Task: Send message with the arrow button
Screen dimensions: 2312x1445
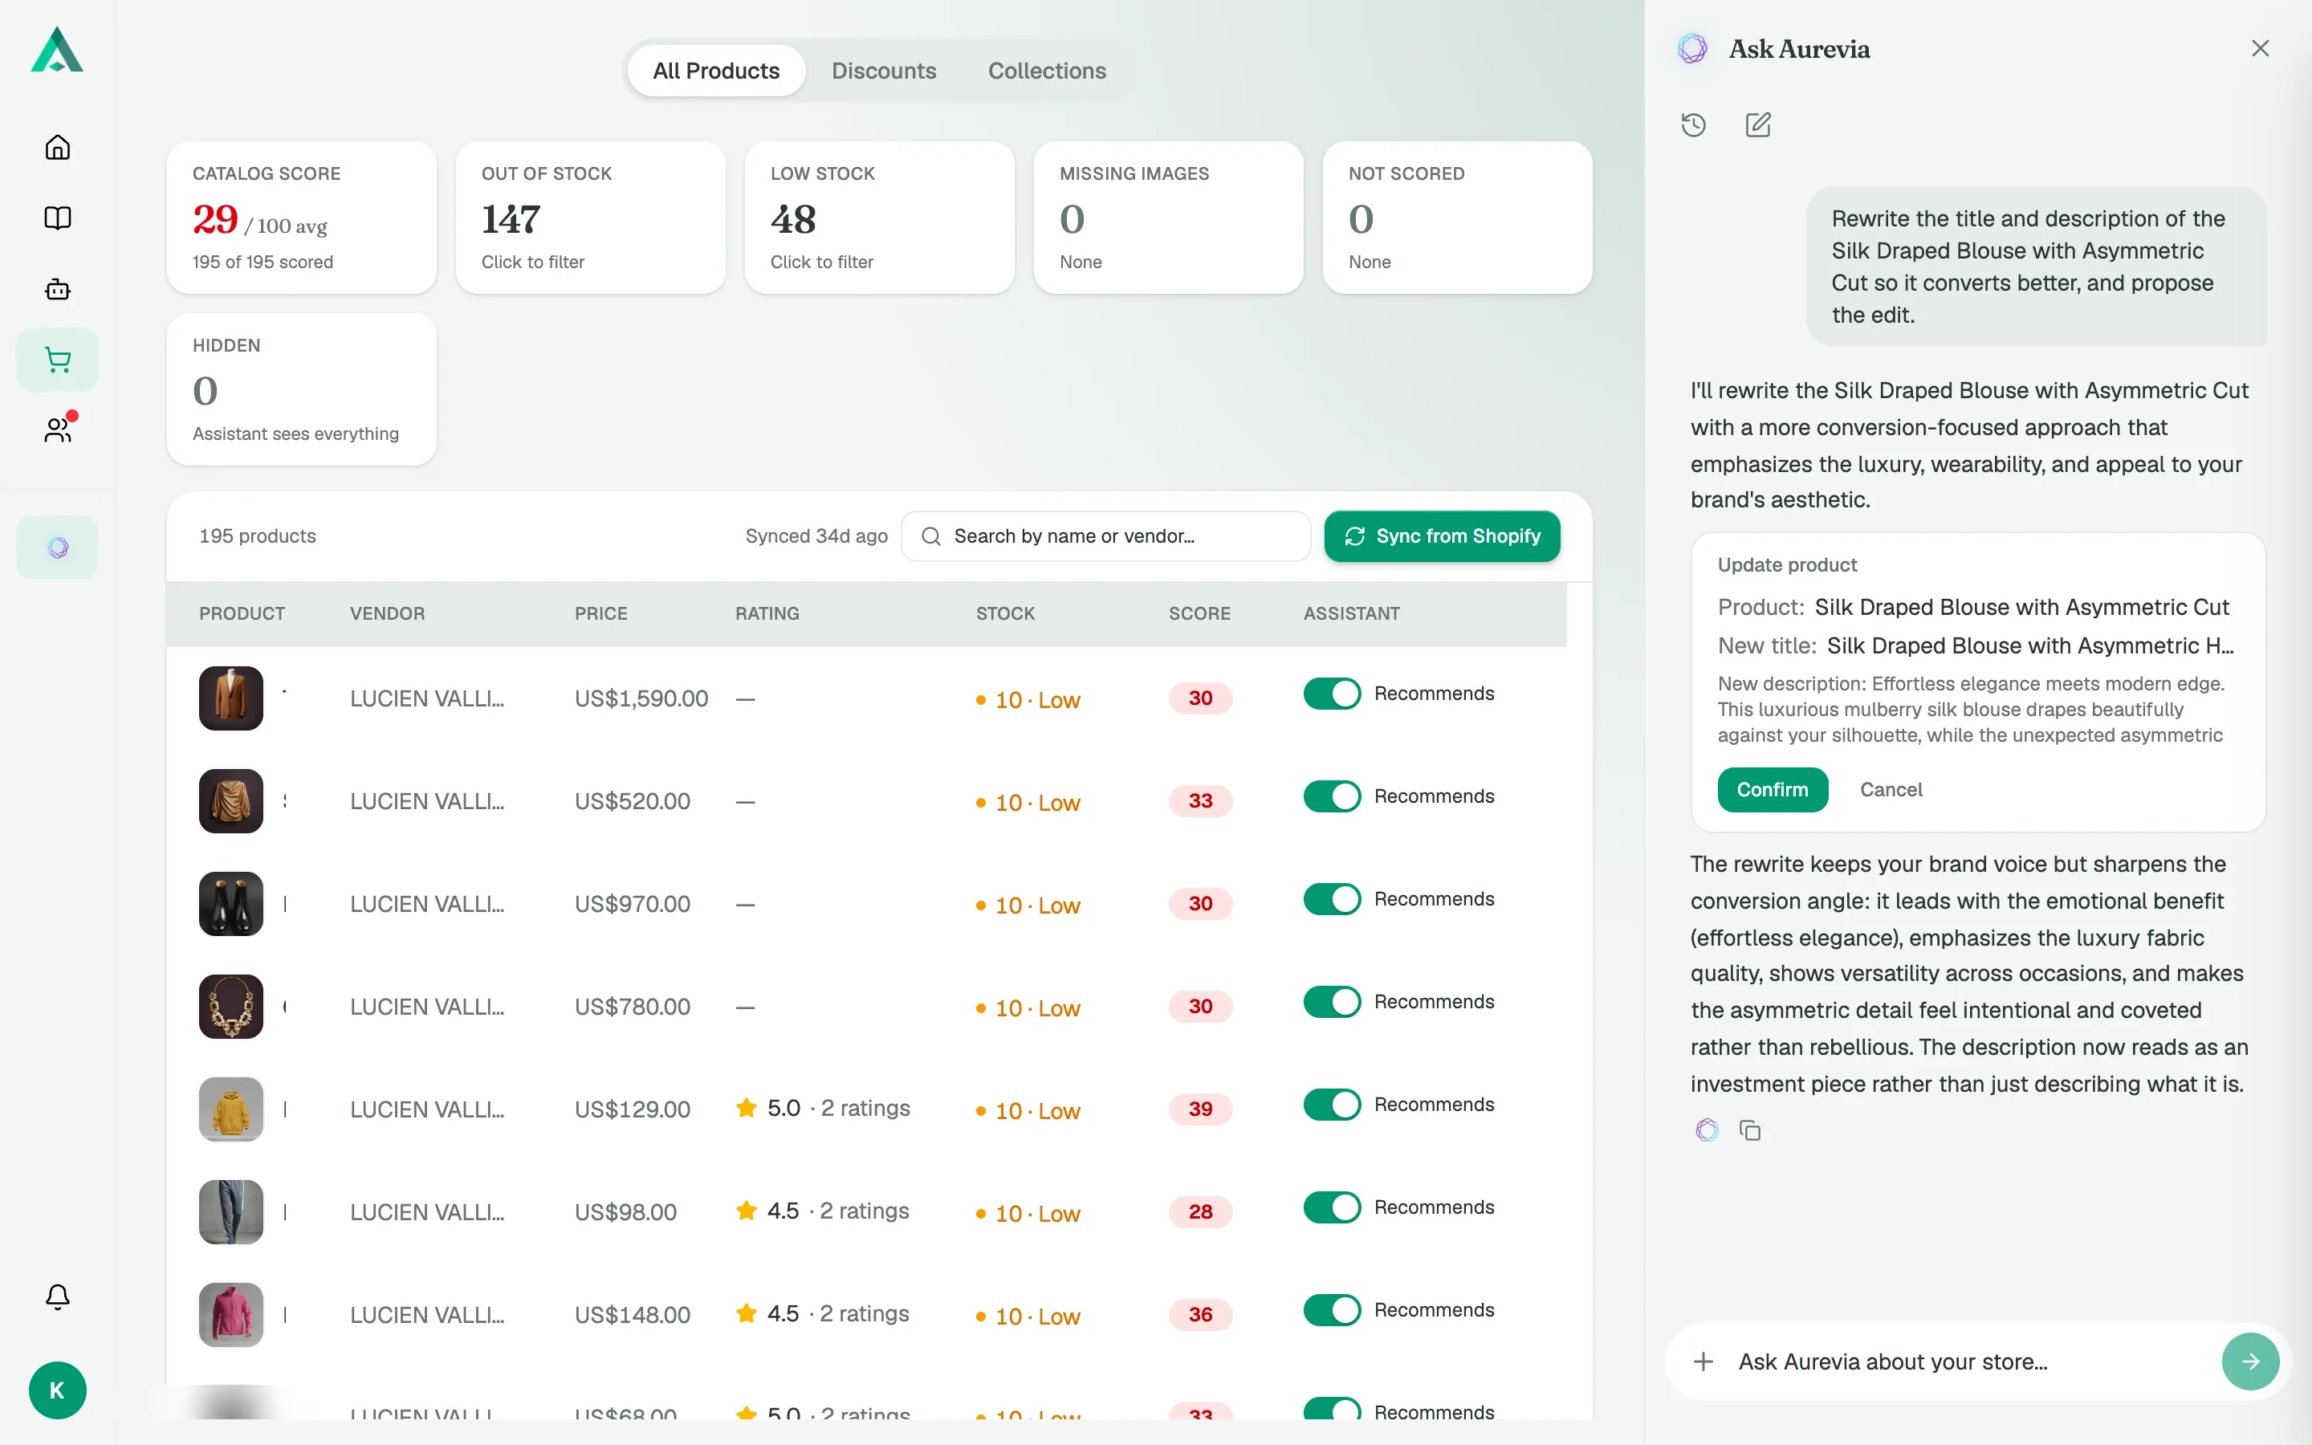Action: point(2251,1362)
